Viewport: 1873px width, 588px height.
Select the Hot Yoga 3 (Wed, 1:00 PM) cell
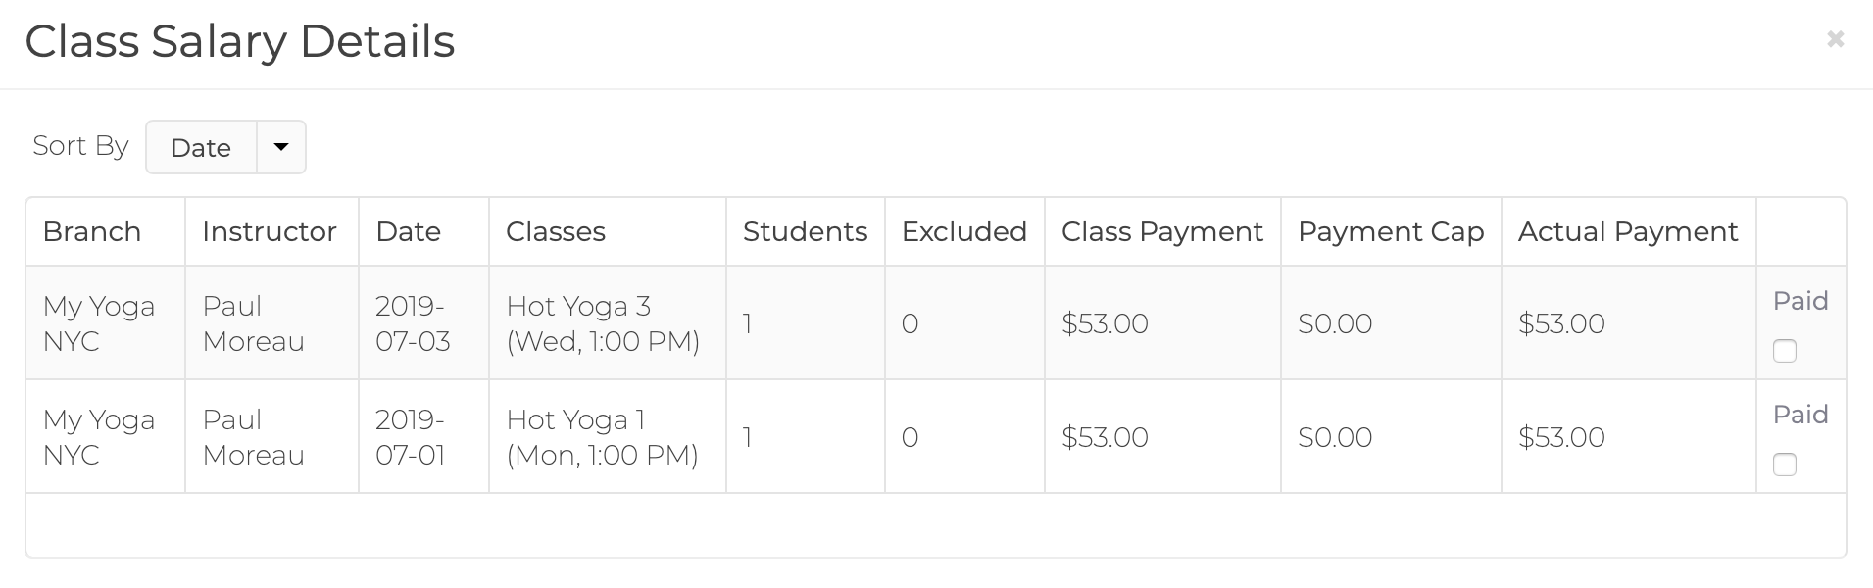[x=603, y=323]
